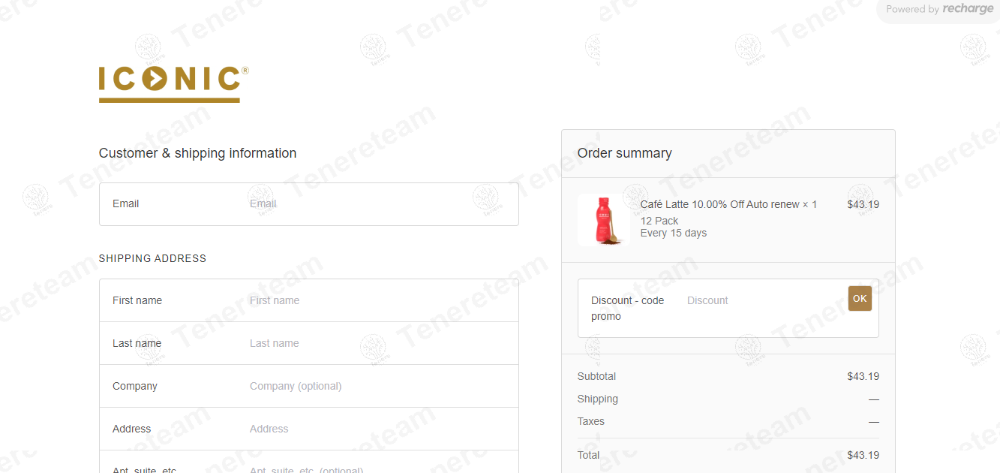
Task: Select the Last name text field
Action: [379, 343]
